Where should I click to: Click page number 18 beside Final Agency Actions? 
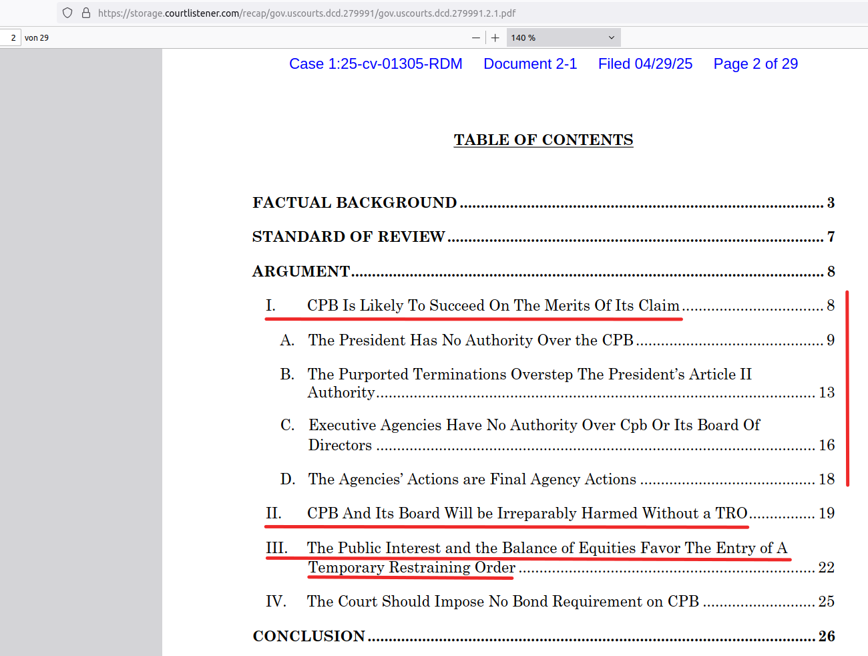[827, 479]
